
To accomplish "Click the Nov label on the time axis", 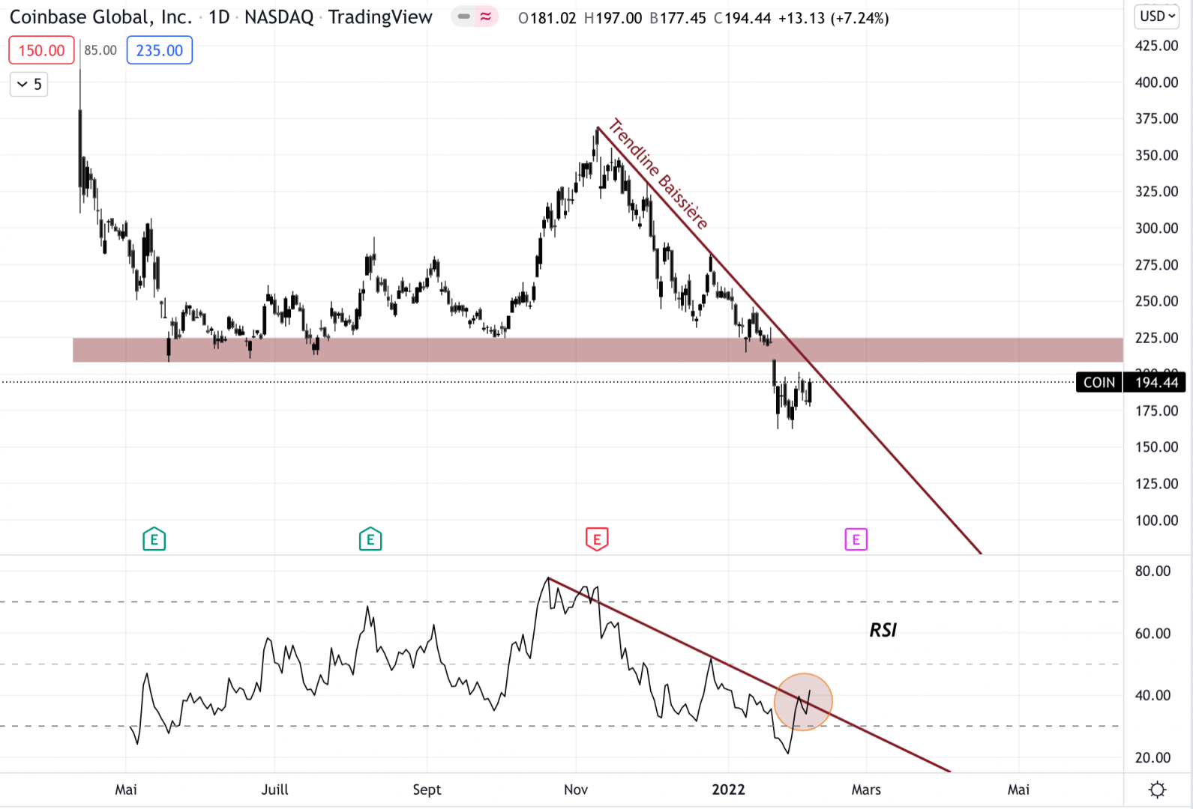I will (576, 790).
